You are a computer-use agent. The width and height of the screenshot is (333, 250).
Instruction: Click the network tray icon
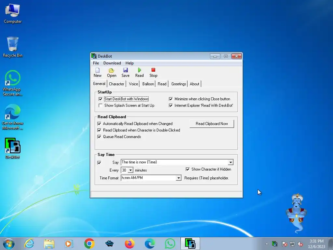click(x=292, y=244)
